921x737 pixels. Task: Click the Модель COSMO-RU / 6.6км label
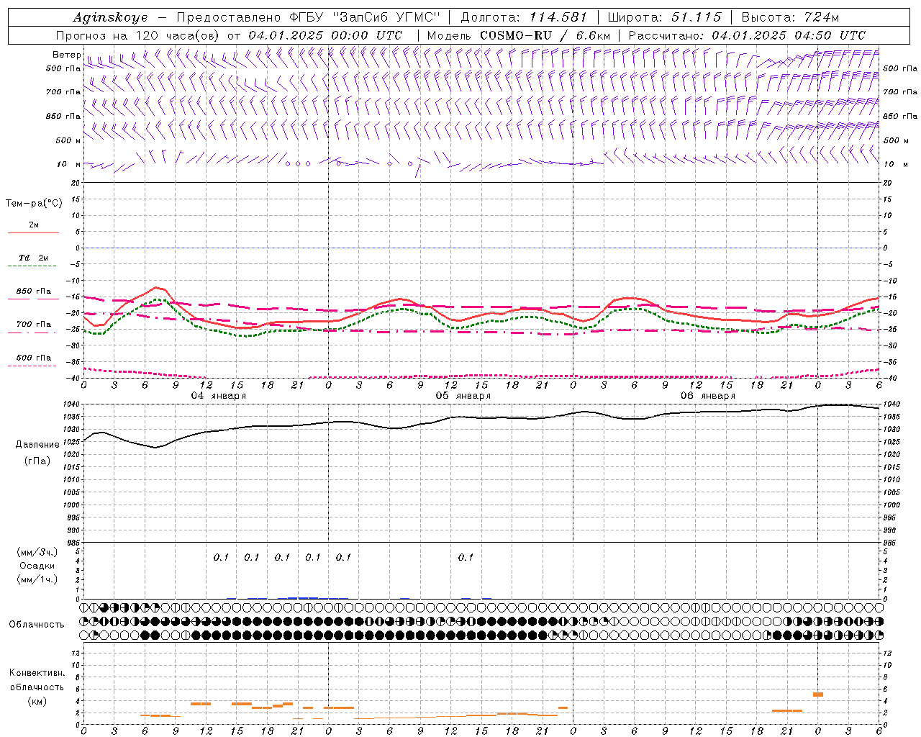tap(518, 35)
